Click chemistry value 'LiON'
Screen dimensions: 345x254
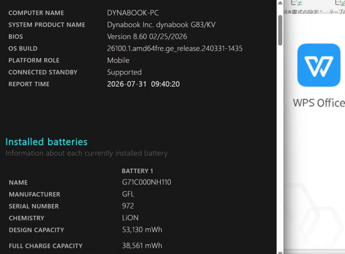tap(130, 218)
